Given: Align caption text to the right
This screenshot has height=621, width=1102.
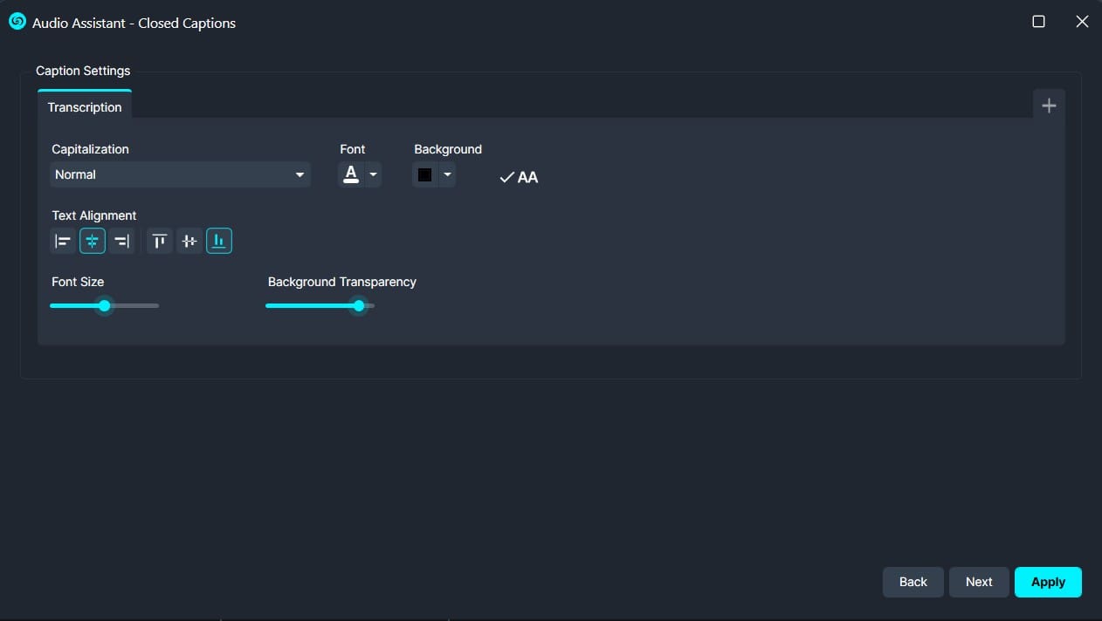Looking at the screenshot, I should (121, 241).
